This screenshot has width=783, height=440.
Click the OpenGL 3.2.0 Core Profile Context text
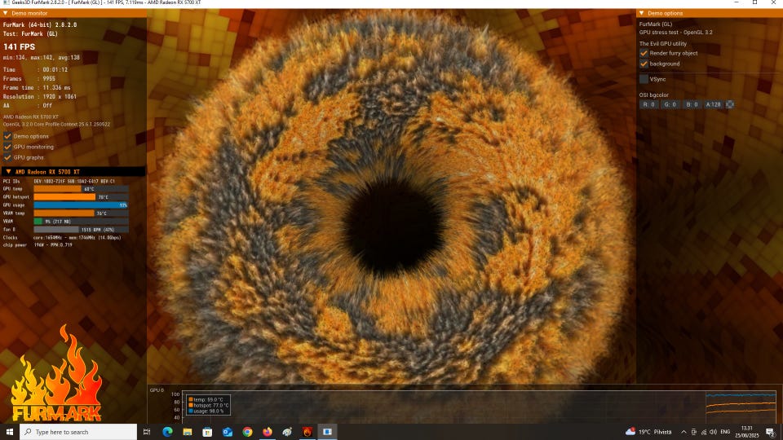tap(56, 124)
